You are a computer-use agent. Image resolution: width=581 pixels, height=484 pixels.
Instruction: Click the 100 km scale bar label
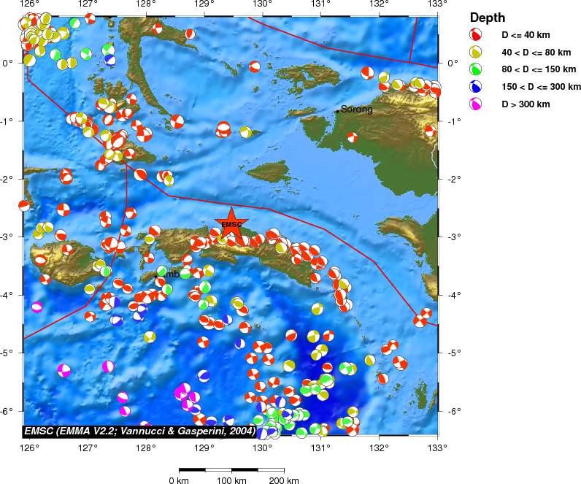click(231, 480)
